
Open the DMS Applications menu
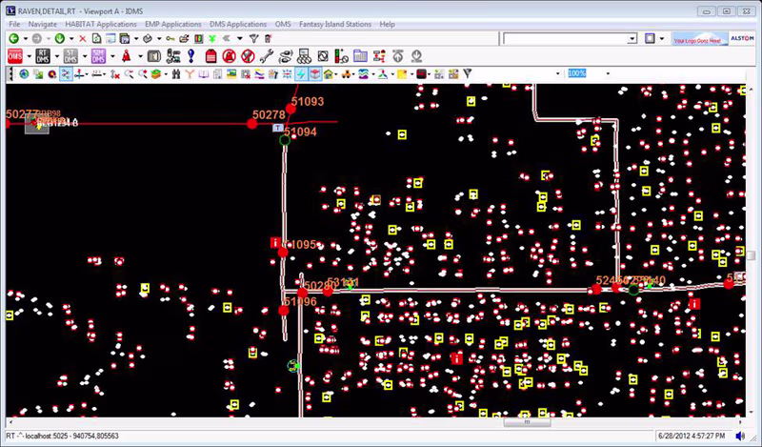[x=238, y=24]
